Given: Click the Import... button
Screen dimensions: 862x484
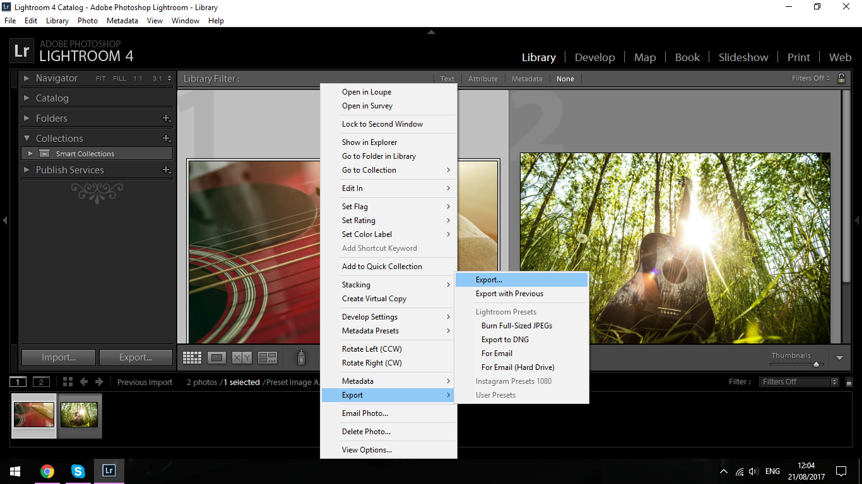Looking at the screenshot, I should click(x=59, y=357).
